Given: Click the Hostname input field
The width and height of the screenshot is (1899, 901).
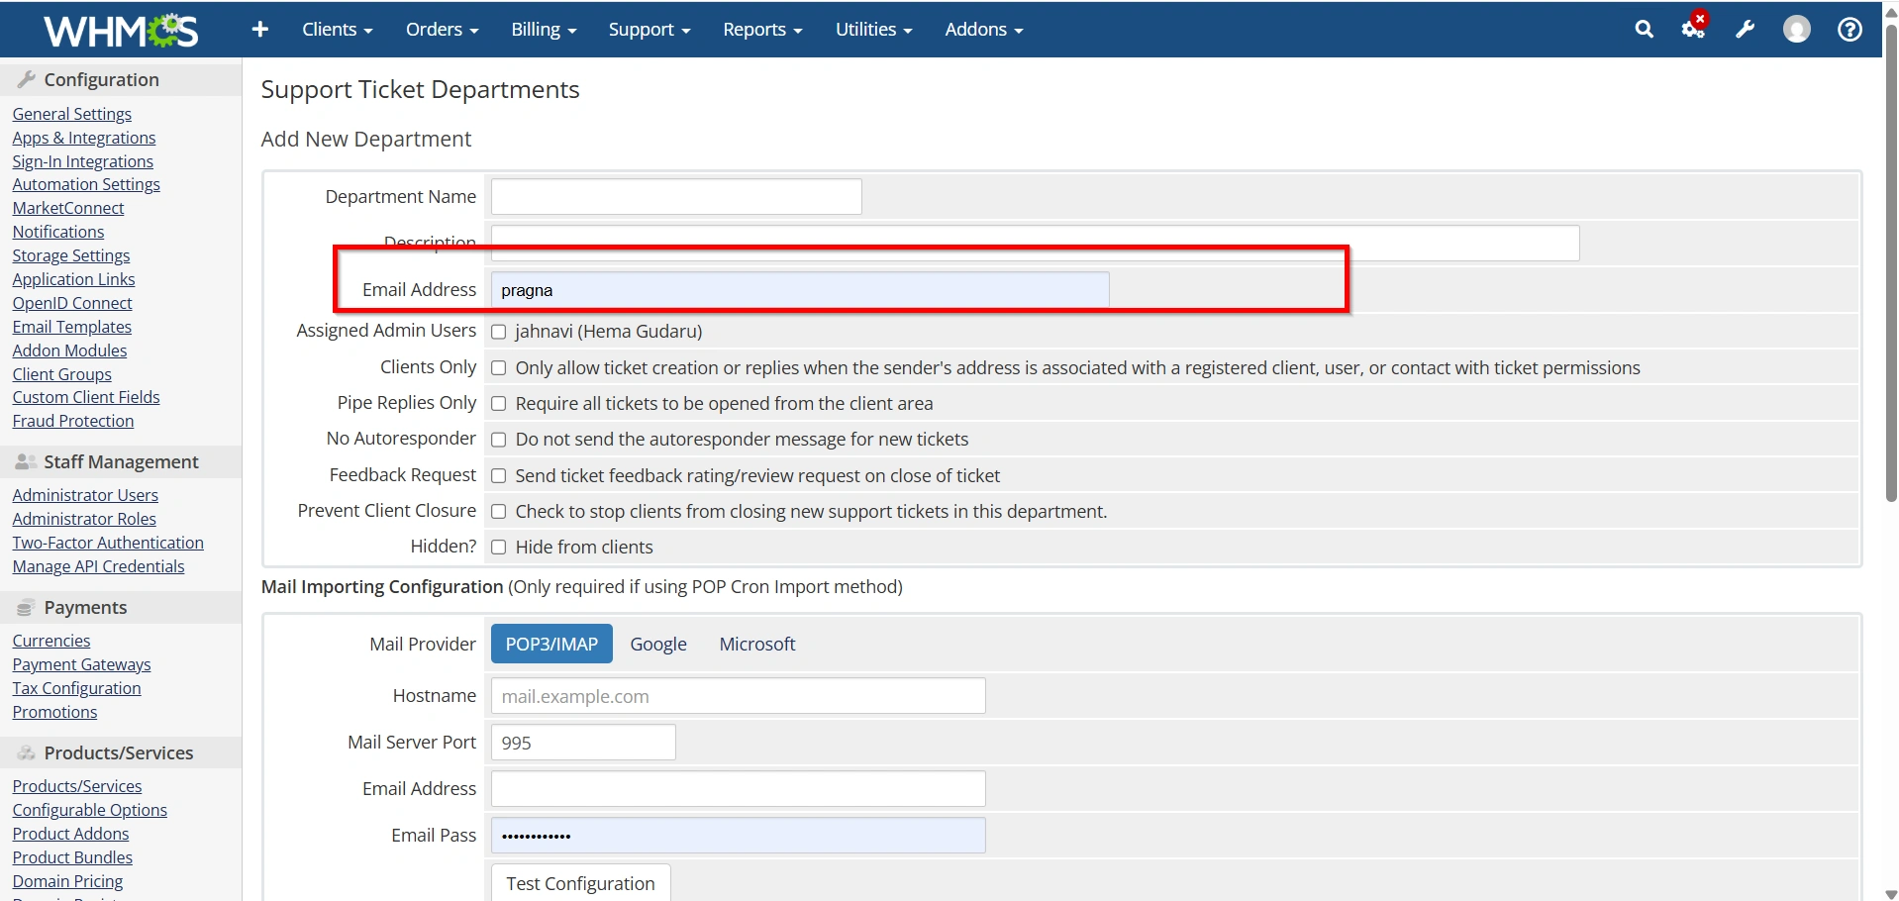Looking at the screenshot, I should click(x=739, y=696).
